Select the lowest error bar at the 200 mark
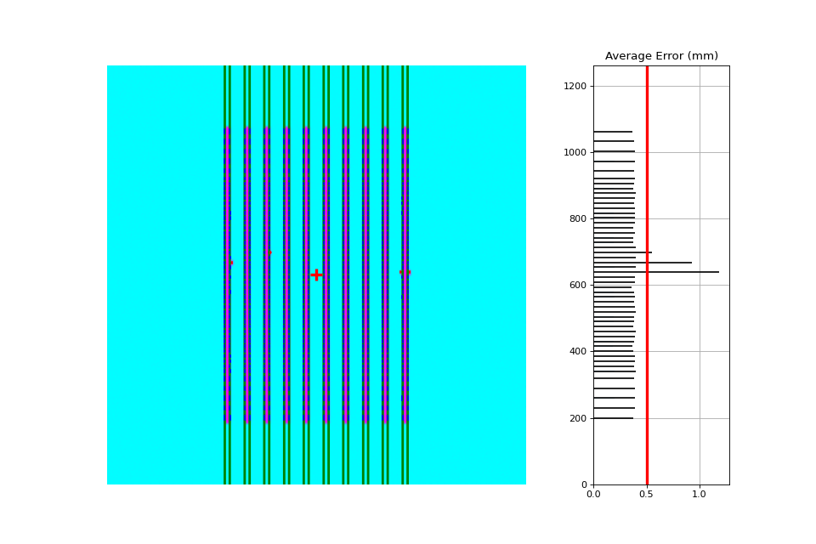 [x=614, y=418]
